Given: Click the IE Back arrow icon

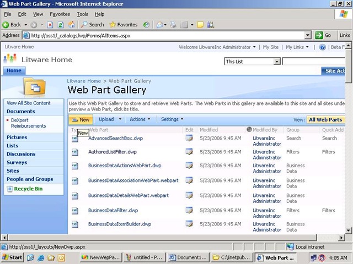Looking at the screenshot, I should point(6,25).
